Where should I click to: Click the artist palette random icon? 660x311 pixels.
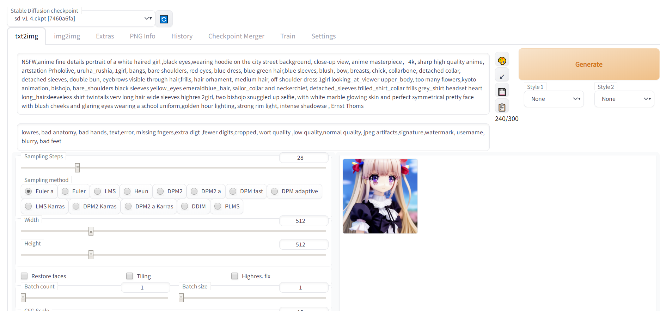pyautogui.click(x=502, y=61)
